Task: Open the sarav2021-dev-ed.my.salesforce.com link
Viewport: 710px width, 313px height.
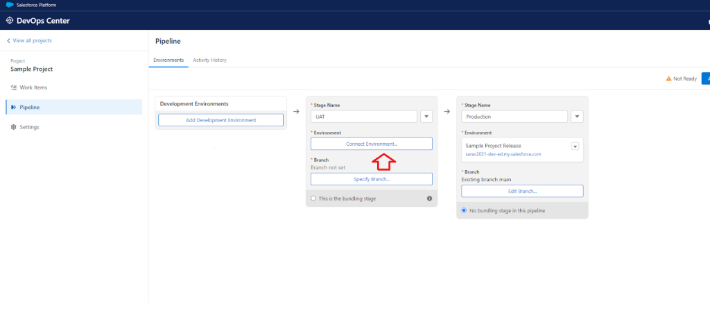Action: pyautogui.click(x=503, y=154)
